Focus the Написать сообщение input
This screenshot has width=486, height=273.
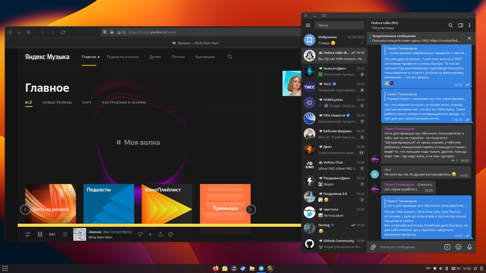point(410,247)
